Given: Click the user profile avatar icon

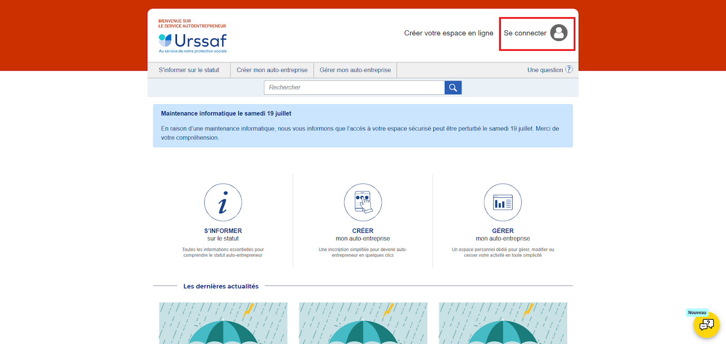Looking at the screenshot, I should [559, 33].
